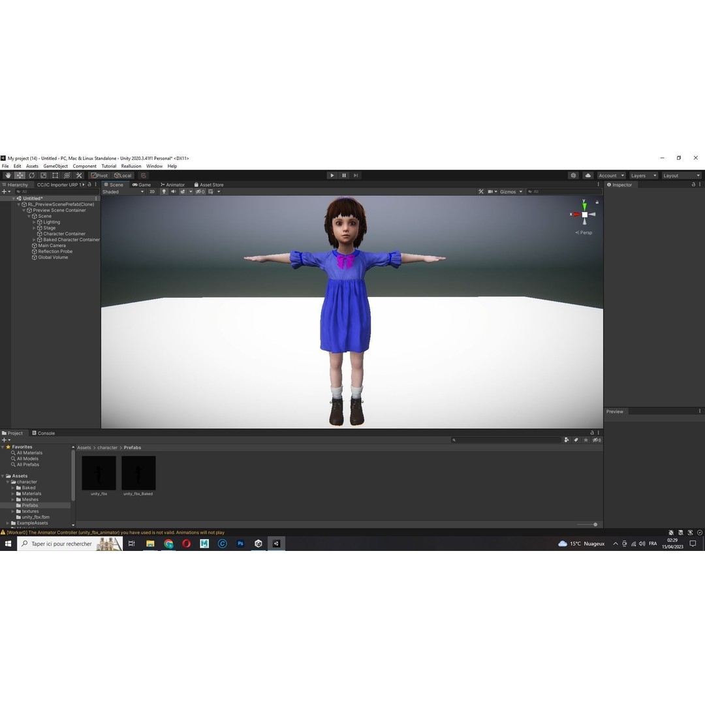
Task: Select Main Camera in Hierarchy
Action: (52, 245)
